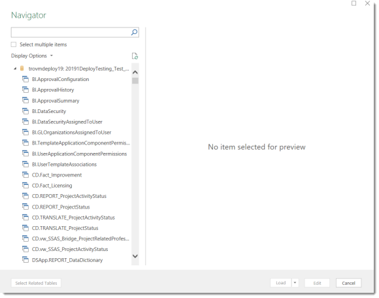Click the scrollbar up arrow
This screenshot has width=379, height=298.
coord(135,72)
